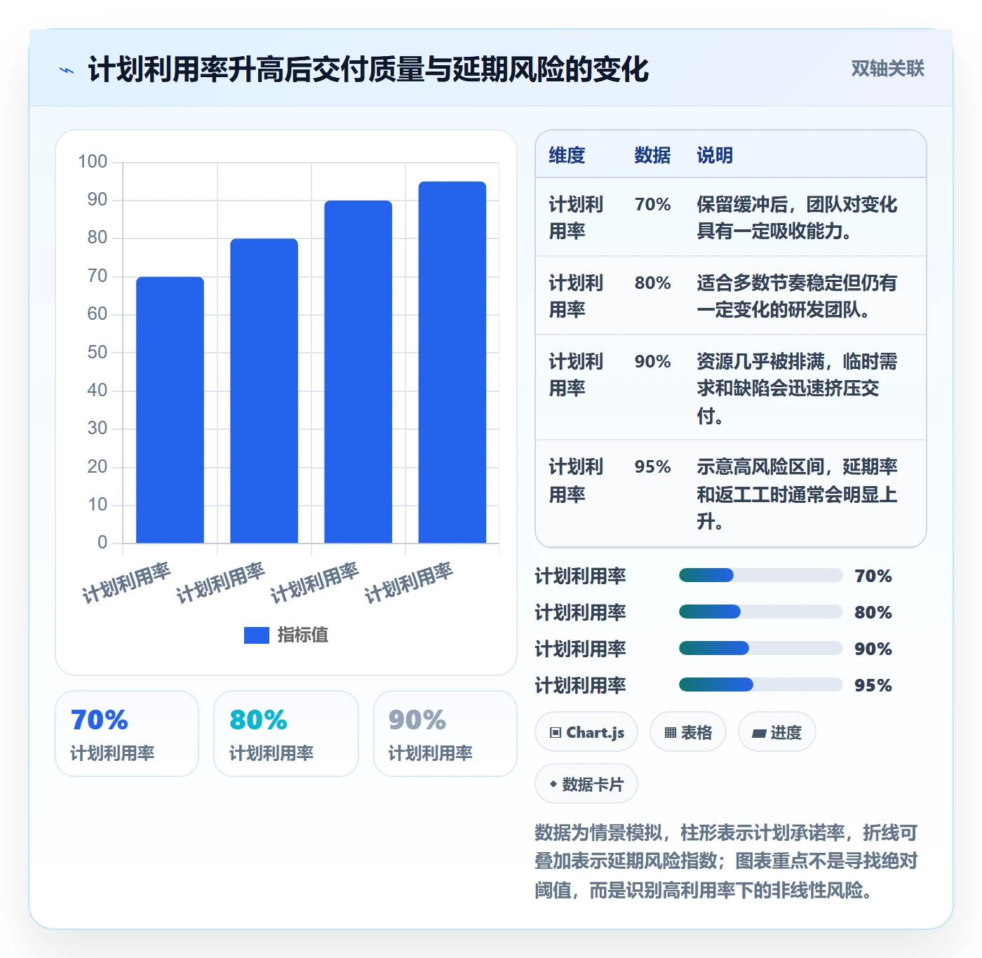The width and height of the screenshot is (982, 958).
Task: Click the 70% cell in the table
Action: pyautogui.click(x=652, y=204)
